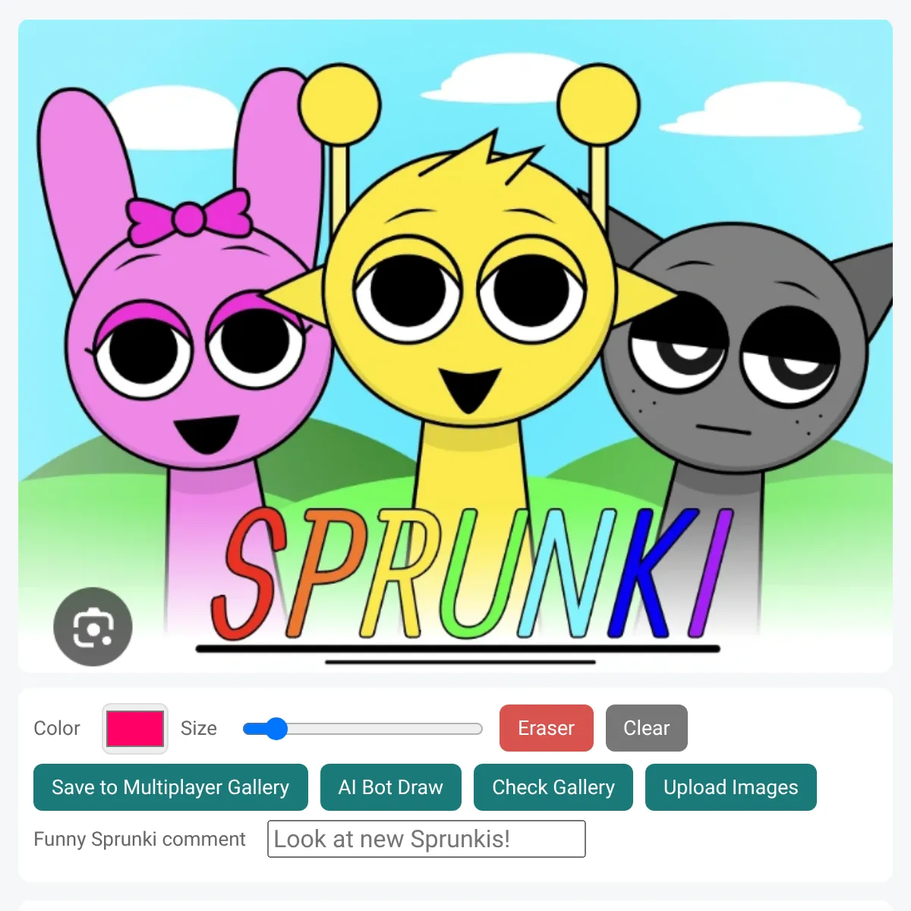The image size is (911, 911).
Task: Click the white cloud at top right
Action: [763, 110]
